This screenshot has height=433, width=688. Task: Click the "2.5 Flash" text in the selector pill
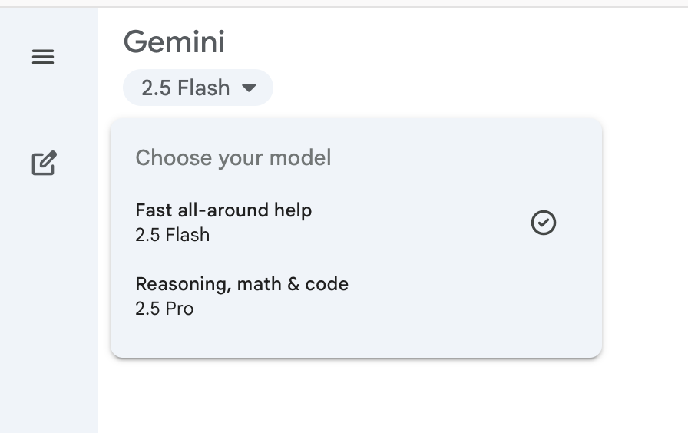tap(185, 88)
